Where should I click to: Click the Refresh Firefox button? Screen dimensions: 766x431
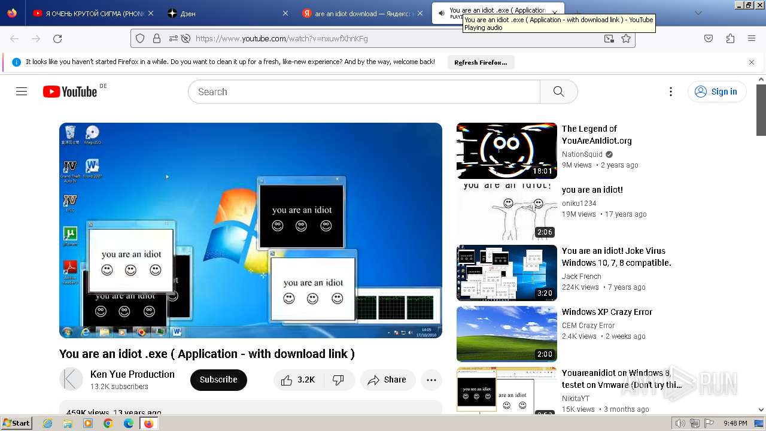click(x=481, y=62)
